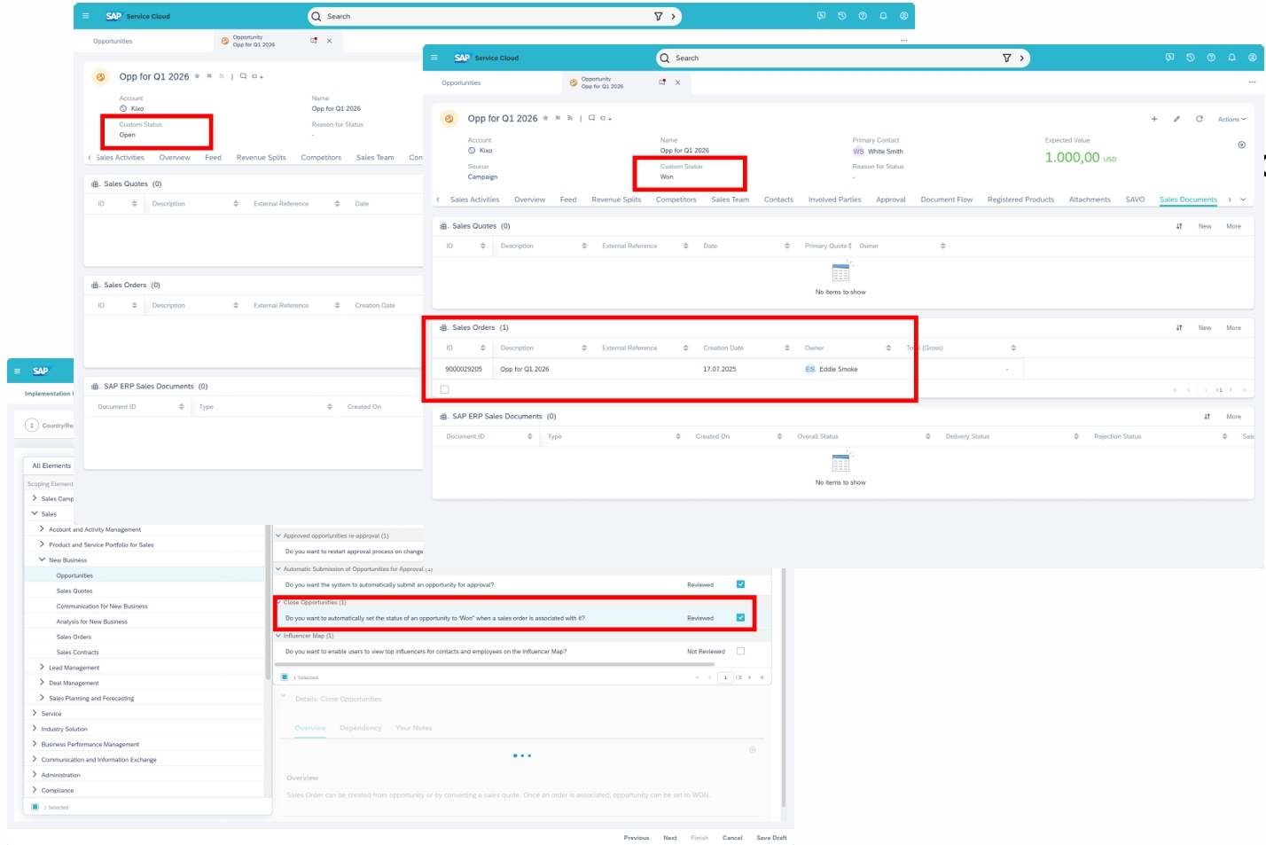1266x845 pixels.
Task: Click the horizontal scrollbar under the questions list
Action: tap(496, 663)
